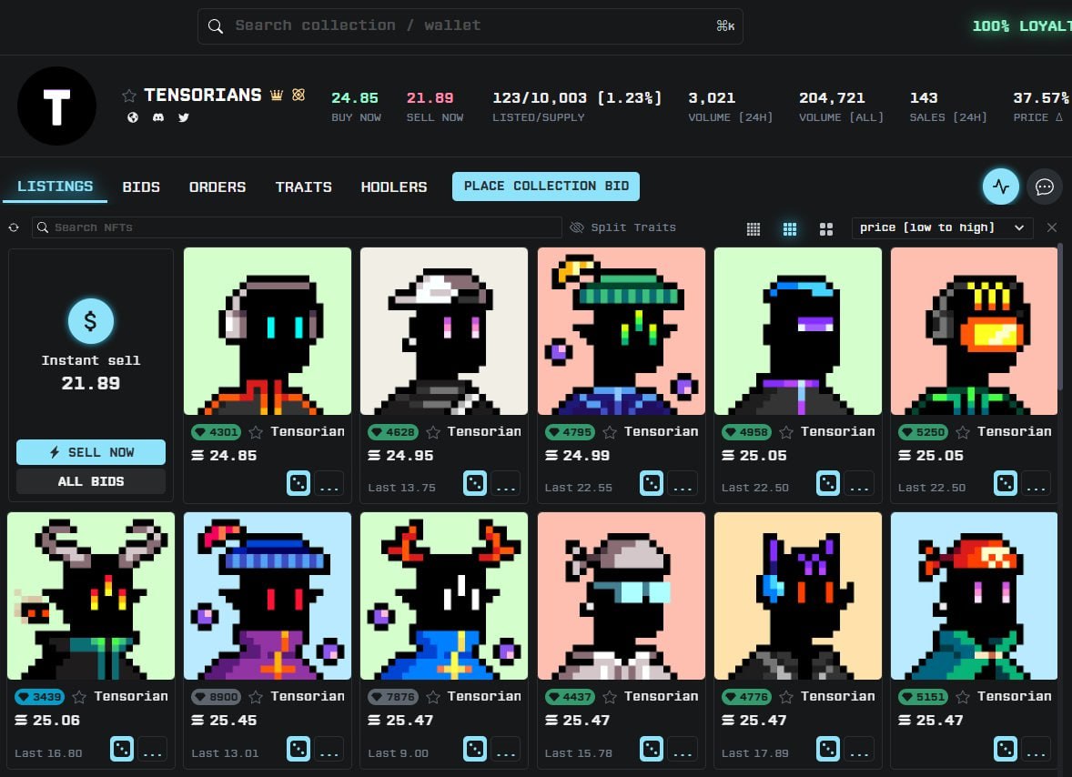Open the Orders tab
The height and width of the screenshot is (777, 1072).
coord(217,187)
